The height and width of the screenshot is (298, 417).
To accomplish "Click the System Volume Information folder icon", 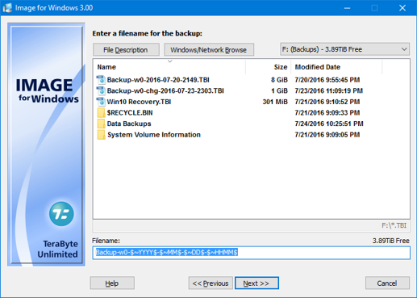I will click(101, 135).
